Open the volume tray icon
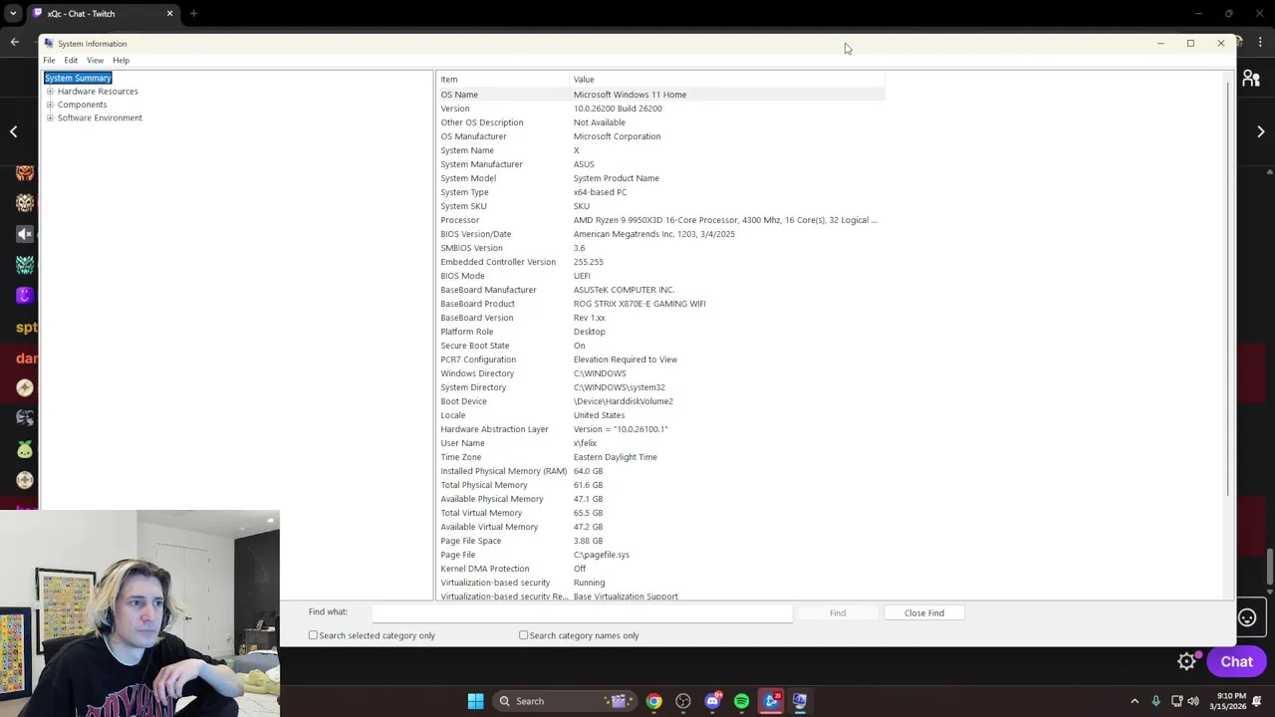Screen dimensions: 1275x717 click(1193, 701)
